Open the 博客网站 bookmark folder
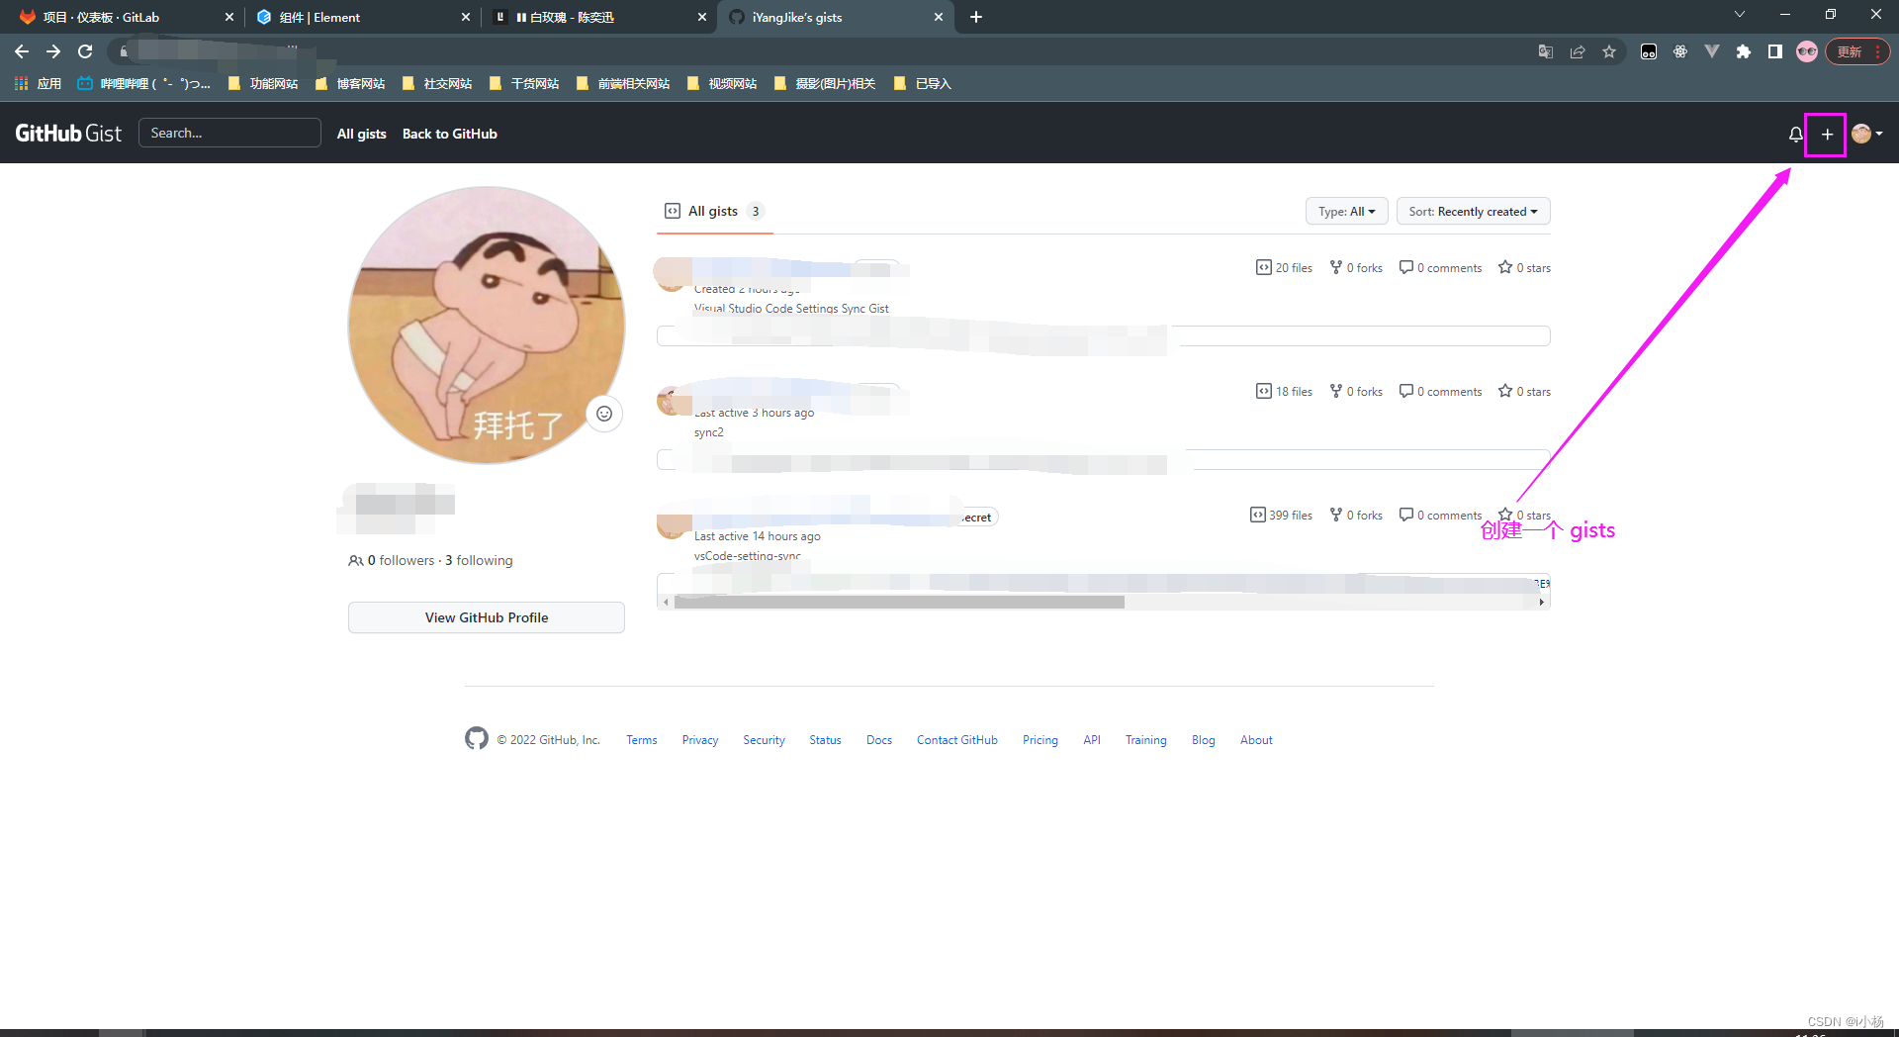Image resolution: width=1899 pixels, height=1037 pixels. [350, 83]
